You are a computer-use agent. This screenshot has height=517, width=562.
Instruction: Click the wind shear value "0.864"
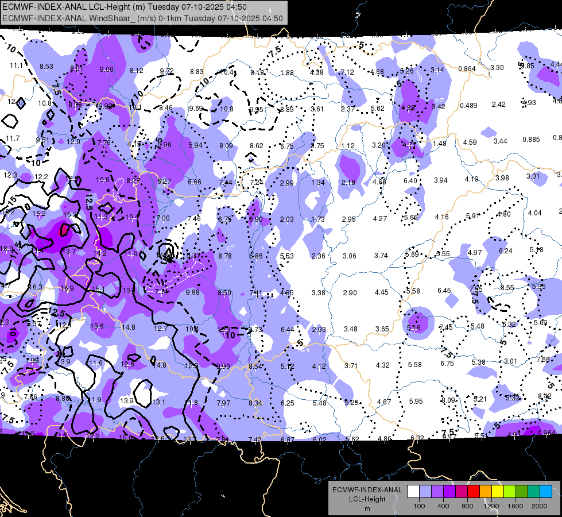pos(467,69)
